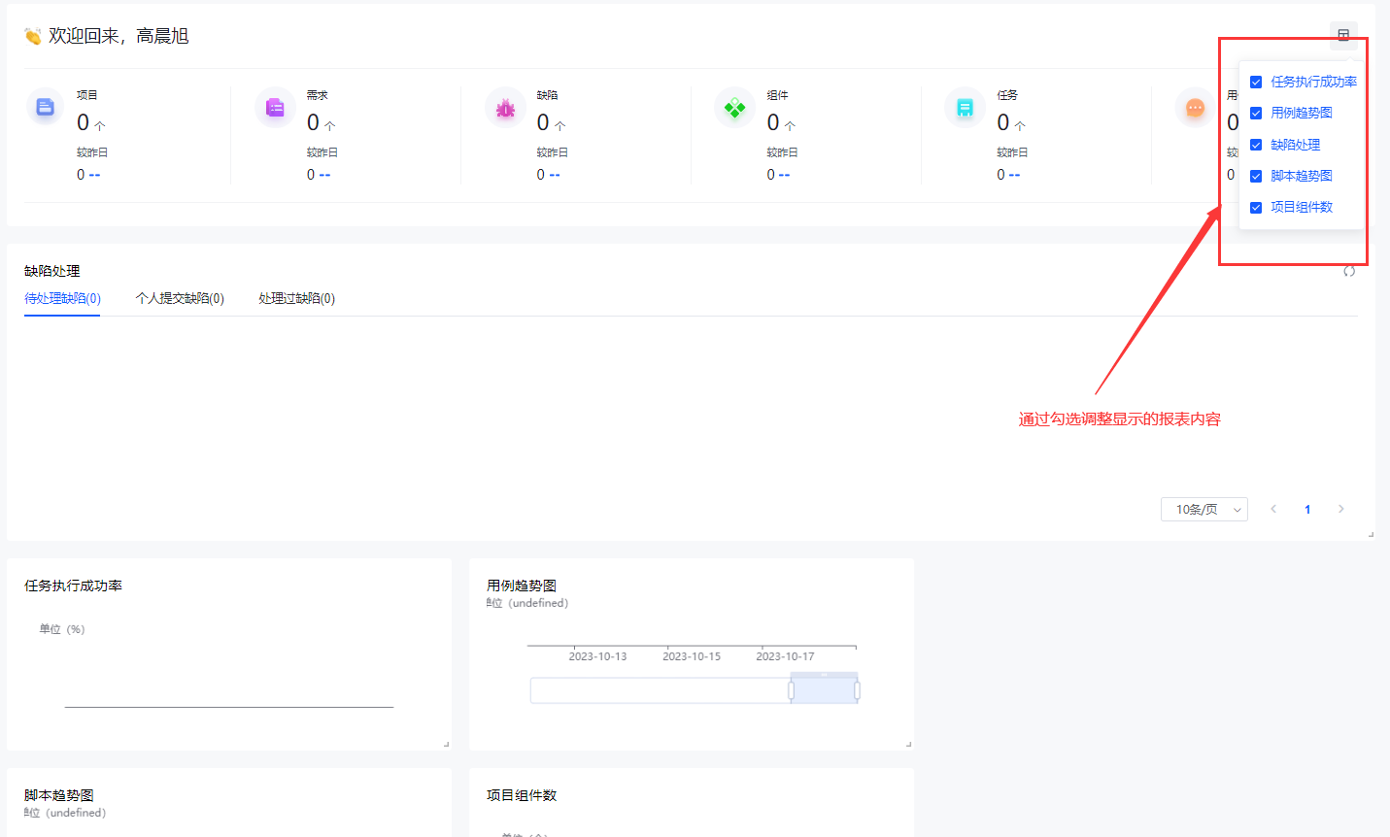Select the 待处理缺陷(0) tab
Image resolution: width=1390 pixels, height=837 pixels.
[x=62, y=299]
